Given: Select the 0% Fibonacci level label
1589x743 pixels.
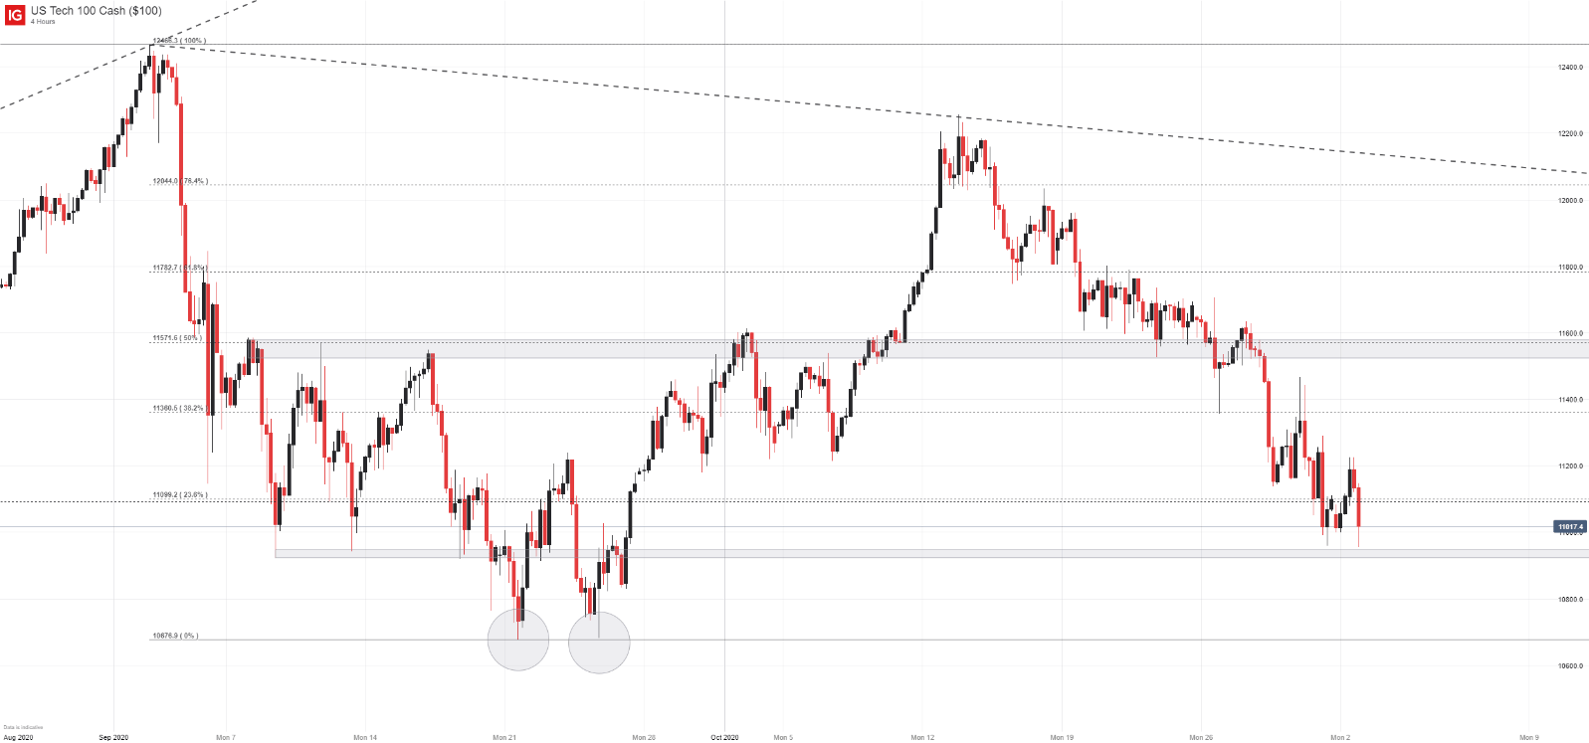Looking at the screenshot, I should (x=175, y=636).
